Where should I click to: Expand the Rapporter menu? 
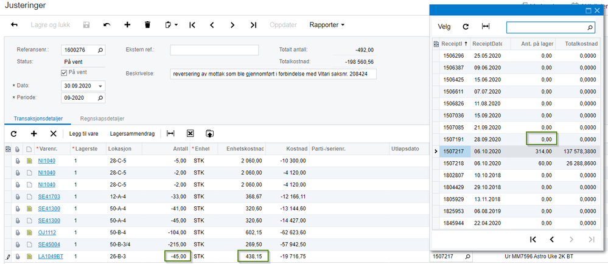point(326,25)
